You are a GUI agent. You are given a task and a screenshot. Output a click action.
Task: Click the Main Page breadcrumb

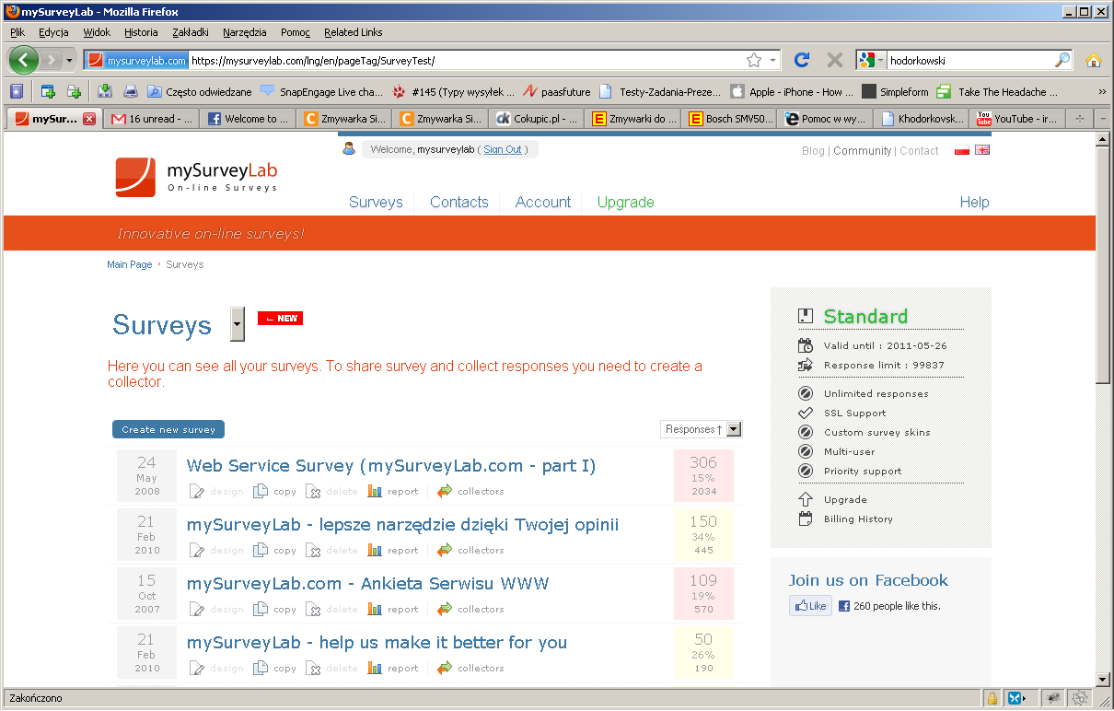pyautogui.click(x=129, y=264)
